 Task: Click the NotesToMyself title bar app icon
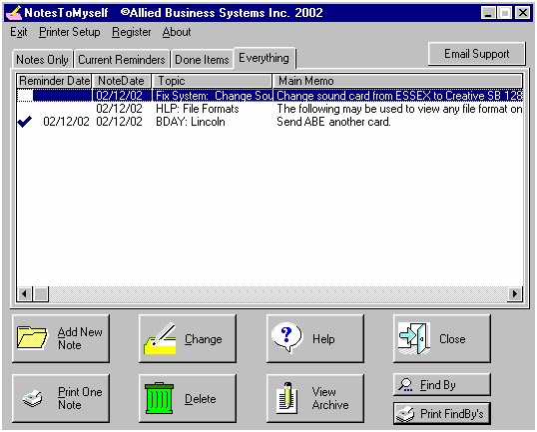pos(14,13)
